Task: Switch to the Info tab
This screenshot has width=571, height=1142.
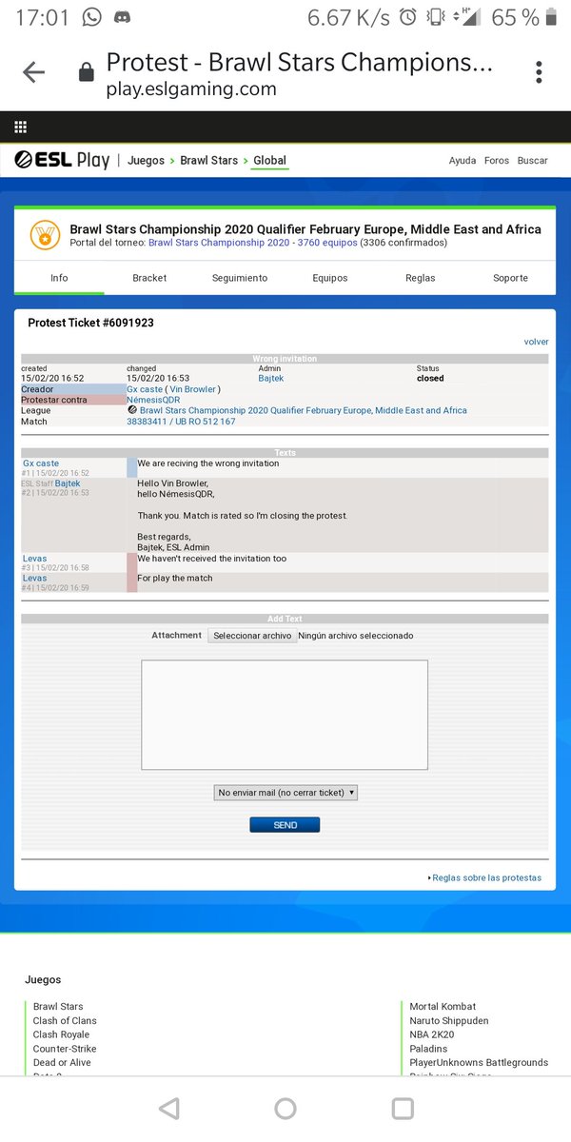Action: click(59, 278)
